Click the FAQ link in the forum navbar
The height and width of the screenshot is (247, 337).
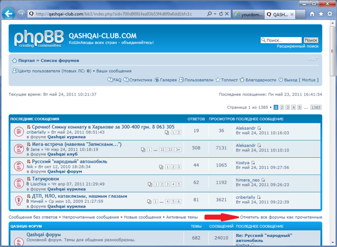tap(114, 80)
